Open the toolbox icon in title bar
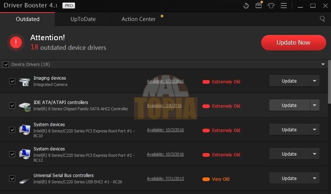 [x=259, y=6]
